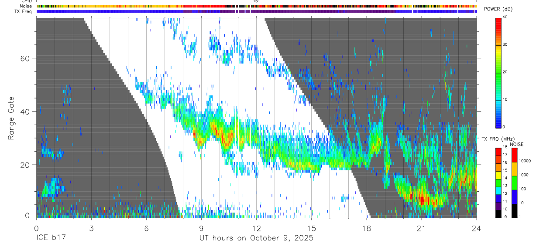
Task: Select the purple segment of the TX FRQ legend
Action: (x=498, y=207)
